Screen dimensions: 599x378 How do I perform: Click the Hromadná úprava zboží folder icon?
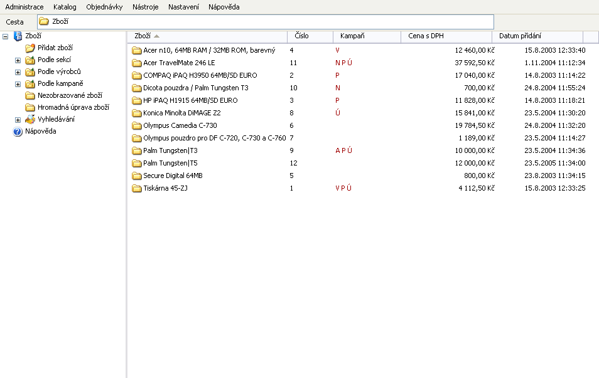pos(30,107)
